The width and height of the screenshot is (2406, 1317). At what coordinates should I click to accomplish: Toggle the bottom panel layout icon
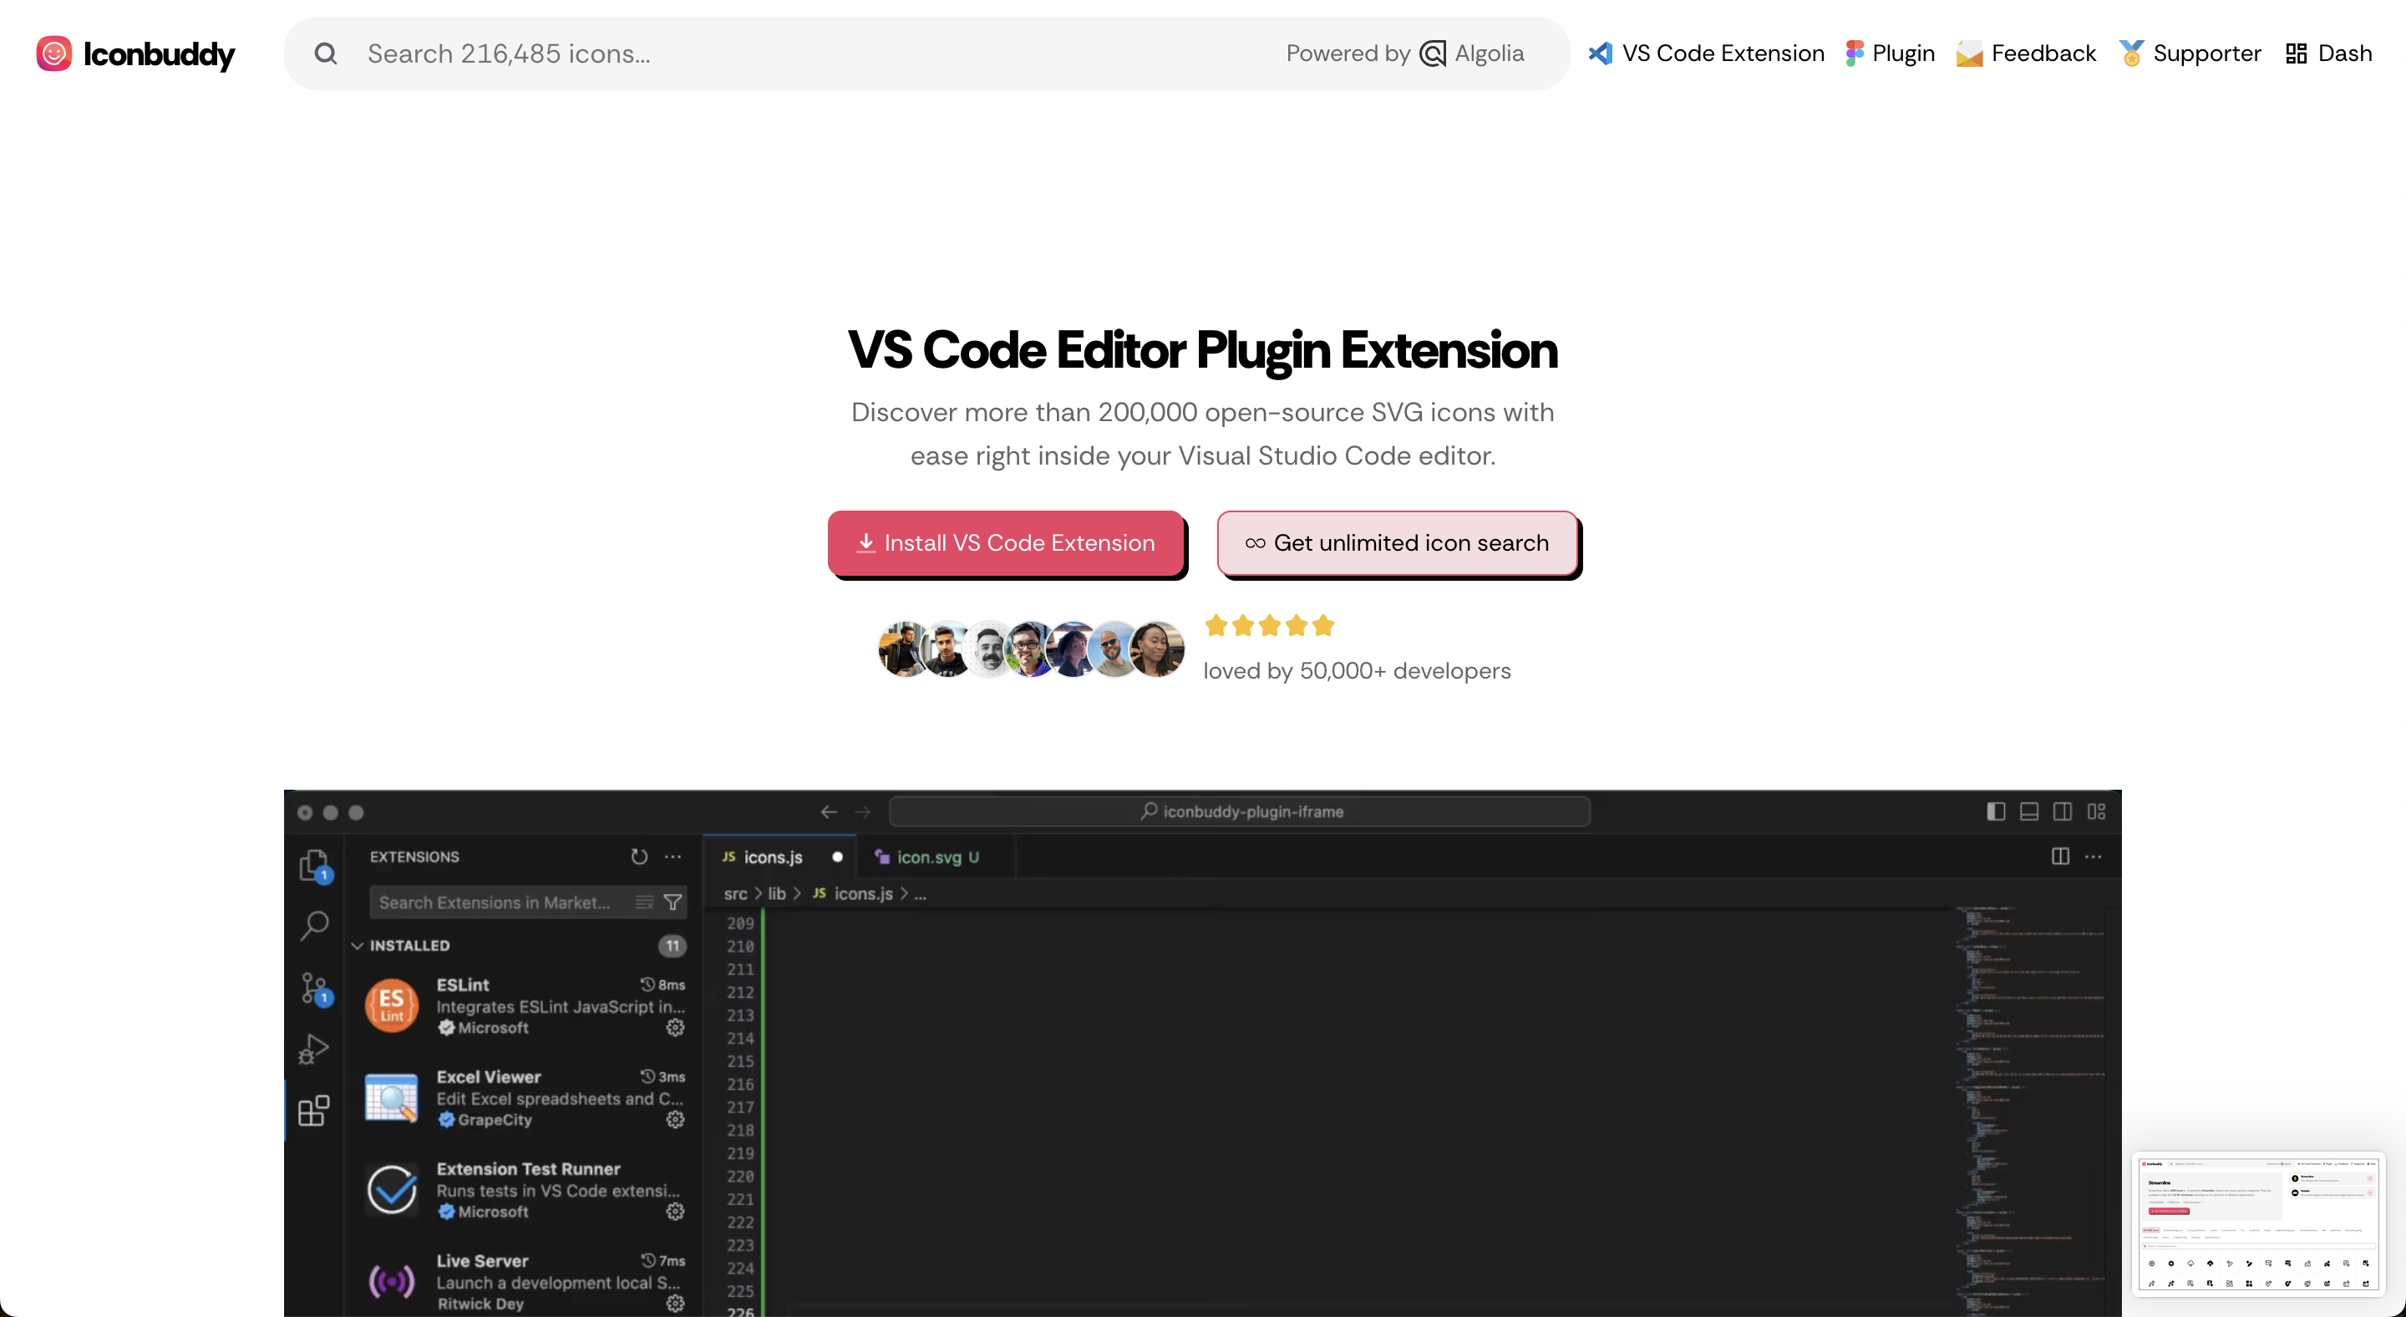coord(2028,811)
